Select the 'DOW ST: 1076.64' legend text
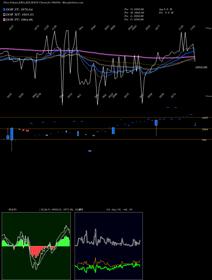The image size is (212, 280). [x=19, y=9]
